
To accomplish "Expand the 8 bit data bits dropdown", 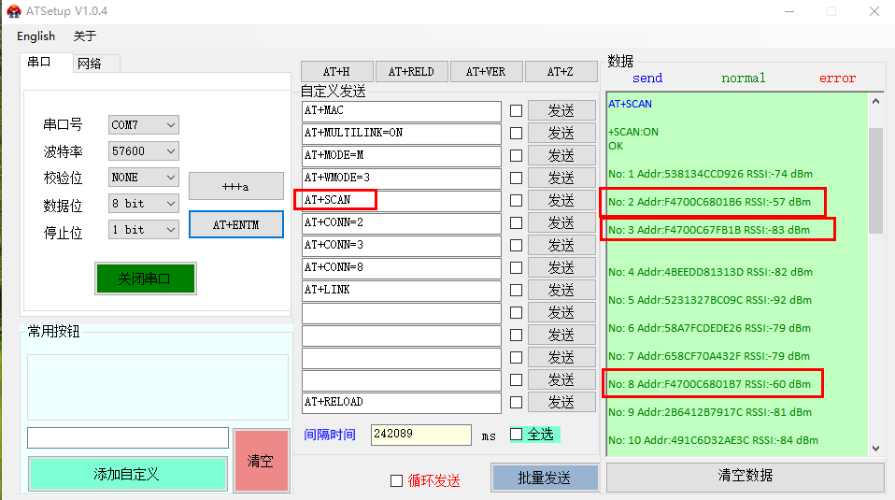I will click(x=143, y=203).
